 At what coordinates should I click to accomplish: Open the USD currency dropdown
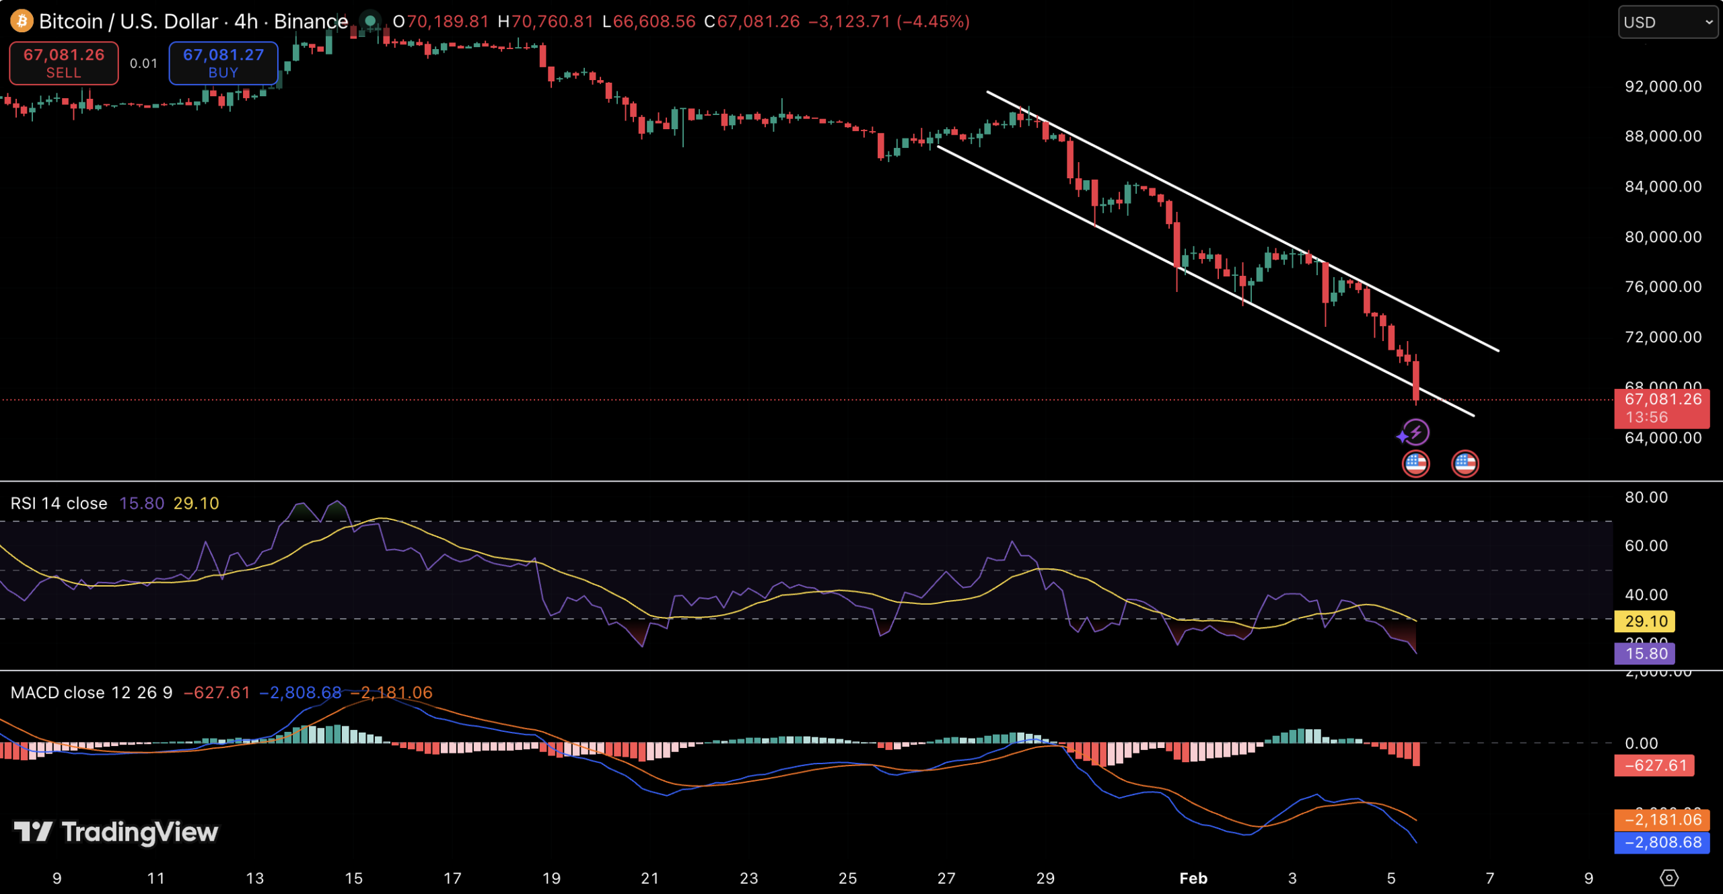(1667, 22)
